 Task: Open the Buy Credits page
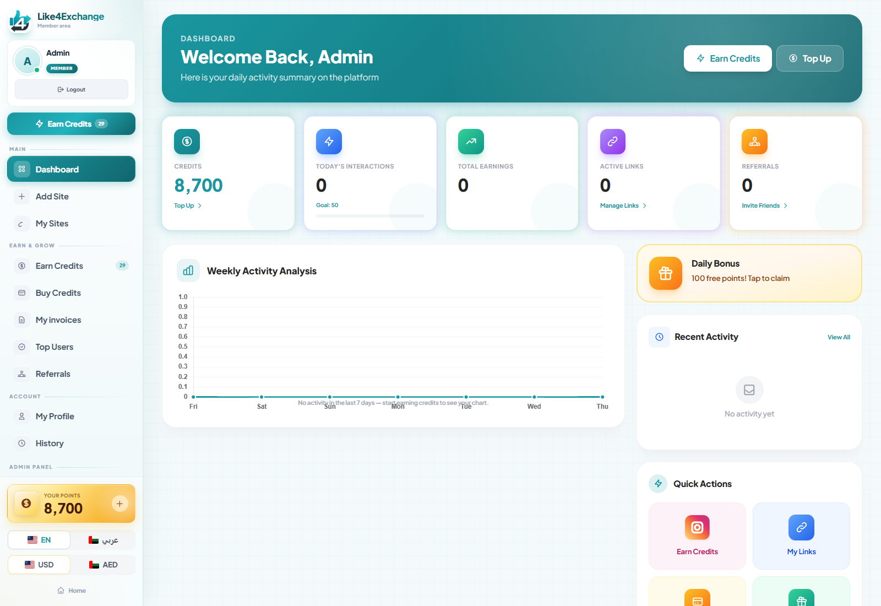(71, 293)
